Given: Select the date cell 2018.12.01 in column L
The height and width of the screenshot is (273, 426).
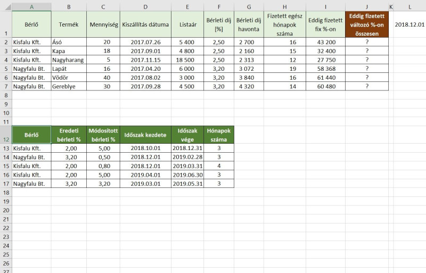Looking at the screenshot, I should point(409,24).
